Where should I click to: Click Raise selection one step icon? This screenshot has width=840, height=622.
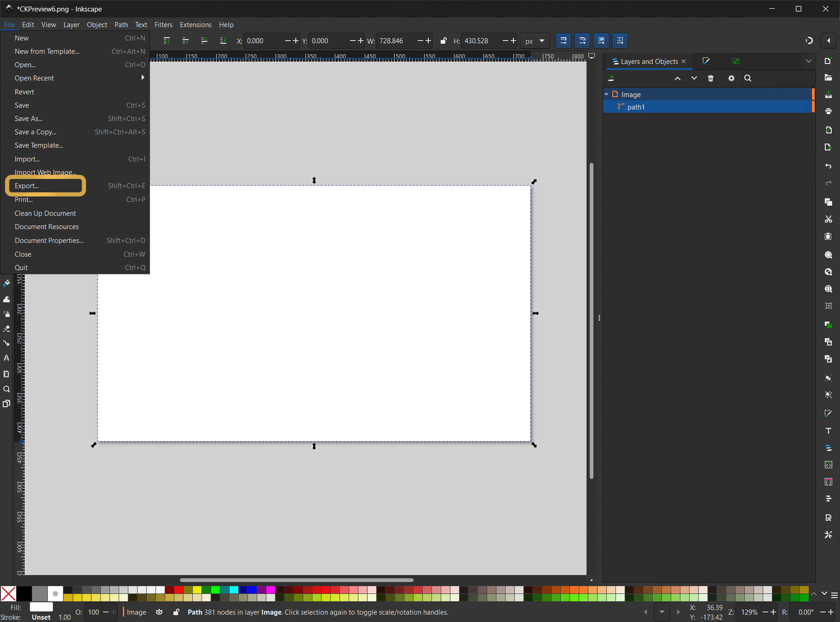point(185,41)
